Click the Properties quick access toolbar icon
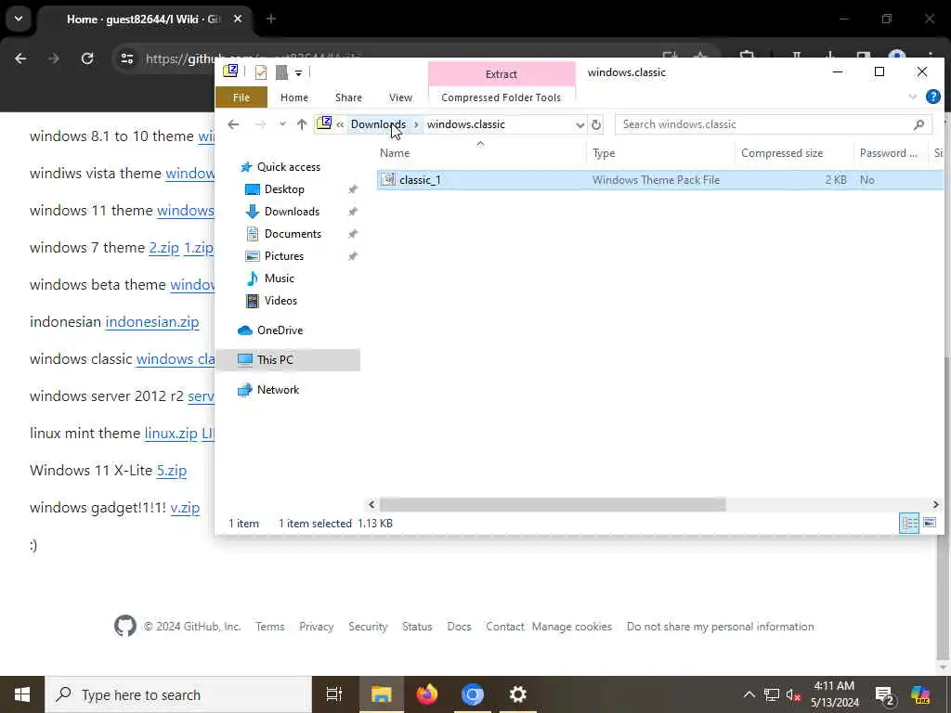 pos(260,72)
